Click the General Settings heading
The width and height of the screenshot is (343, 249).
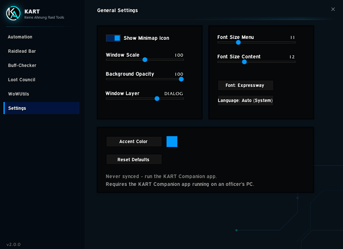[118, 10]
